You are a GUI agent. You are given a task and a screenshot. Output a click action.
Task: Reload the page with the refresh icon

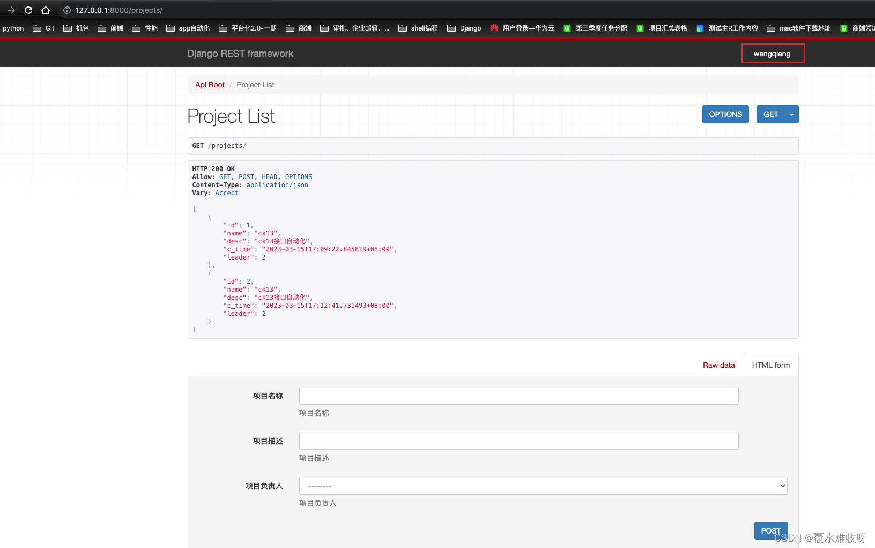[x=28, y=10]
